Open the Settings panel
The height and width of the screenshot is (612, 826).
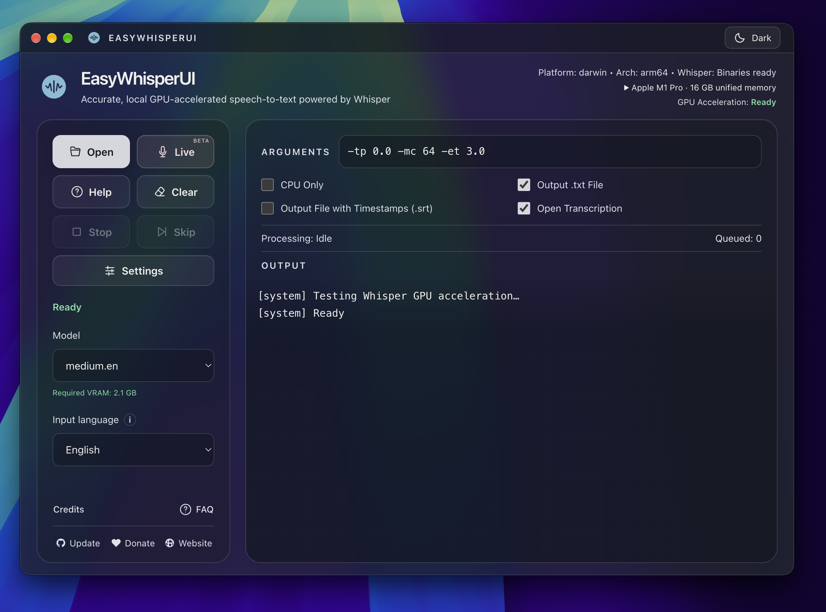point(133,271)
